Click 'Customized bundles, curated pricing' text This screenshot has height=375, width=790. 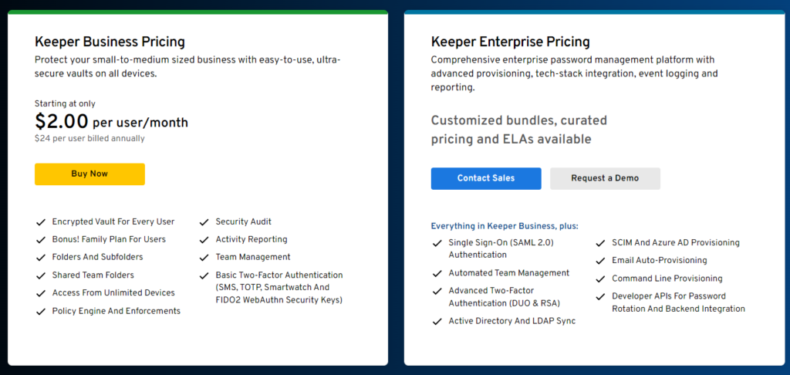point(519,130)
